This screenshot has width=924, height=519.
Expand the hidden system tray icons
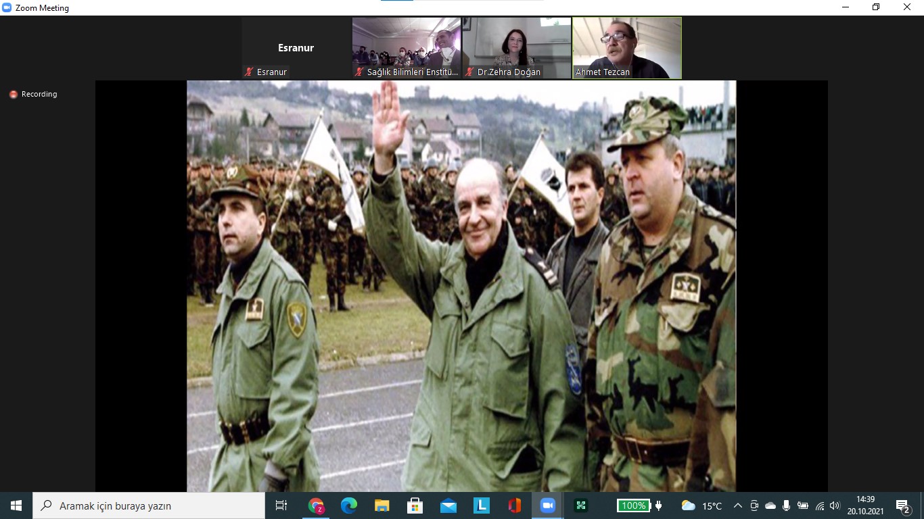(x=738, y=505)
